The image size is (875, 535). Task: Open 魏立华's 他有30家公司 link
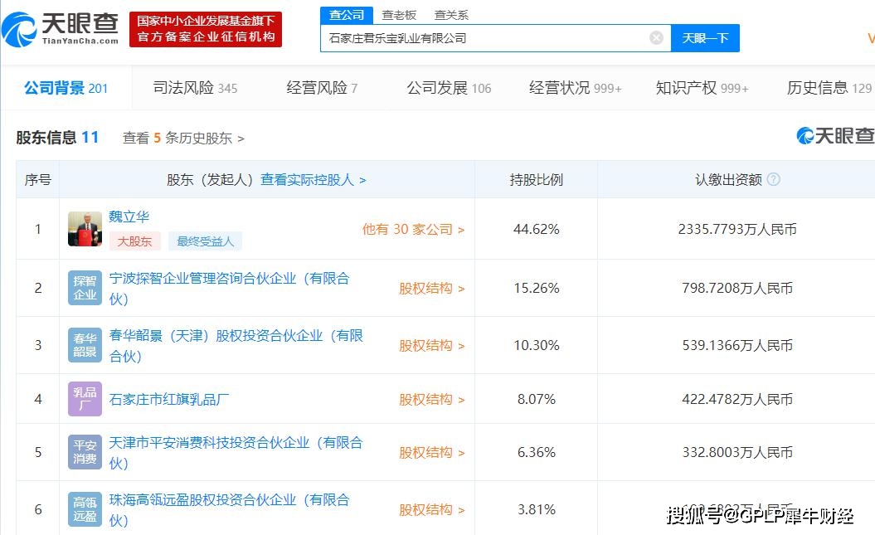pyautogui.click(x=412, y=230)
